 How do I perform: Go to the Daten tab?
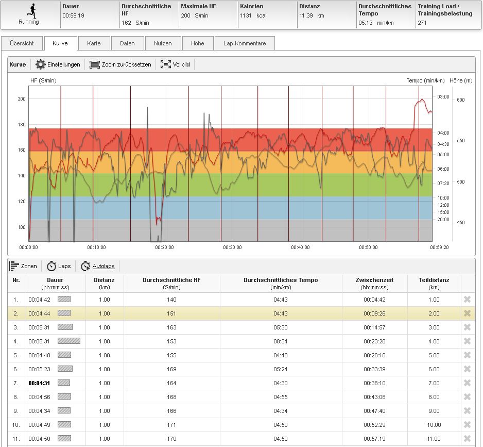point(127,44)
